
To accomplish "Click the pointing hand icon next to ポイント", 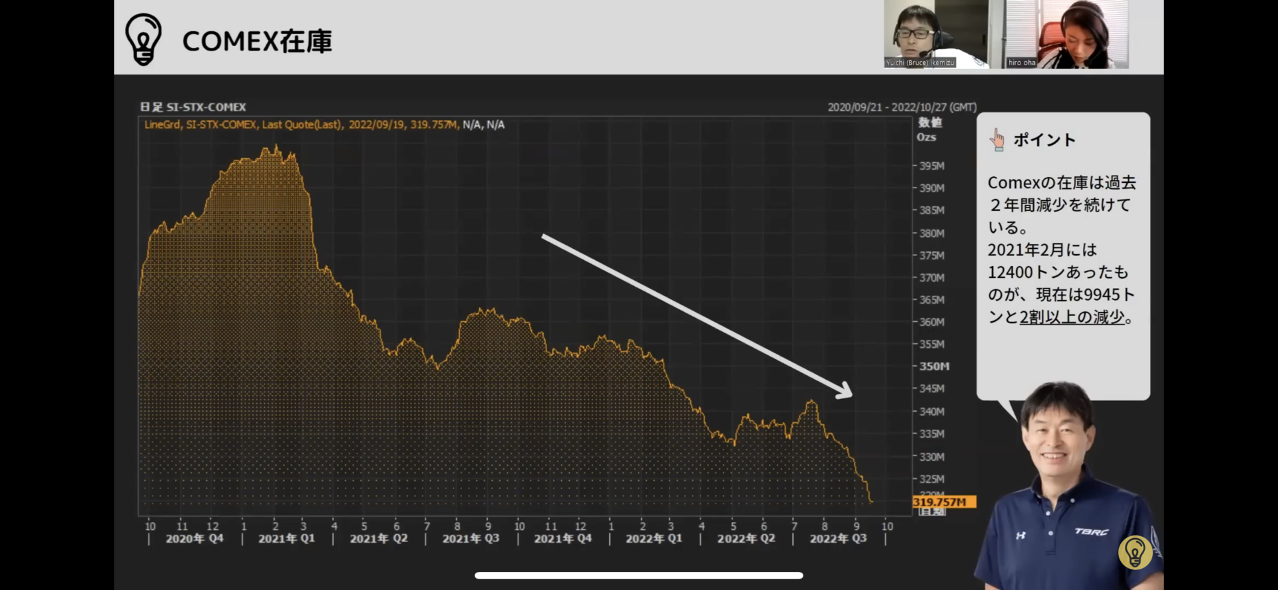I will (996, 140).
